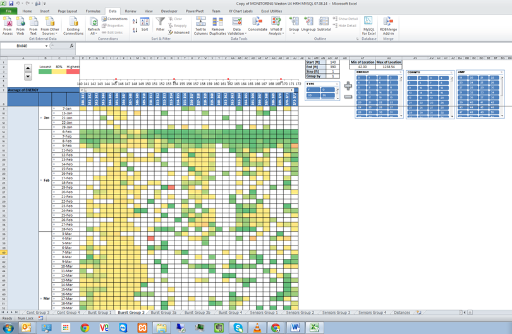This screenshot has width=512, height=334.
Task: Click Show Detail in Outline group
Action: pos(345,19)
